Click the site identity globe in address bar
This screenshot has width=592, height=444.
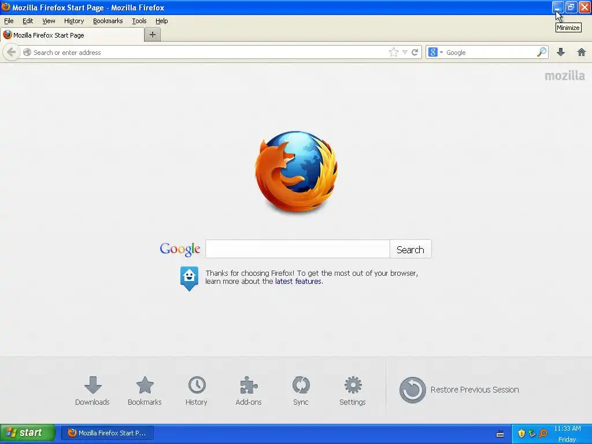point(27,52)
